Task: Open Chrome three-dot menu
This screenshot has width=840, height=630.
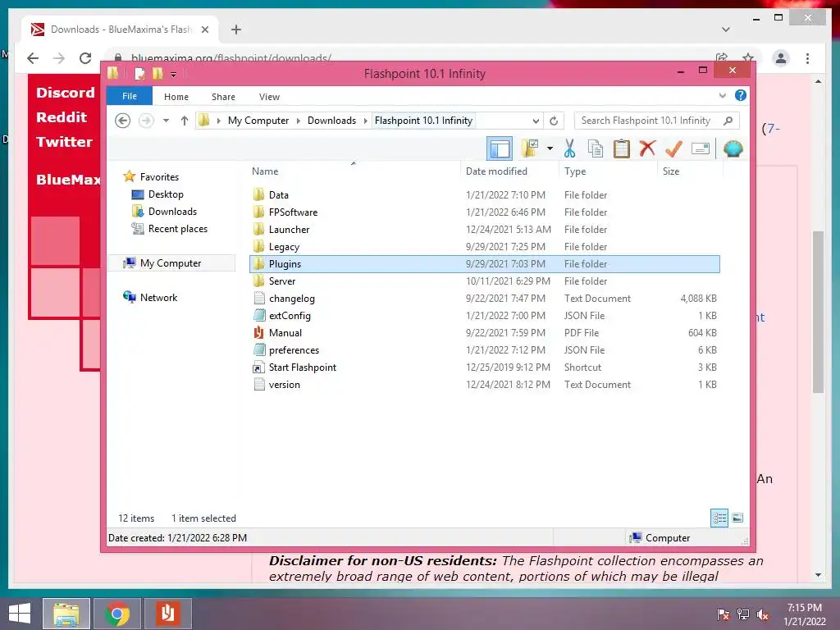Action: [x=808, y=58]
